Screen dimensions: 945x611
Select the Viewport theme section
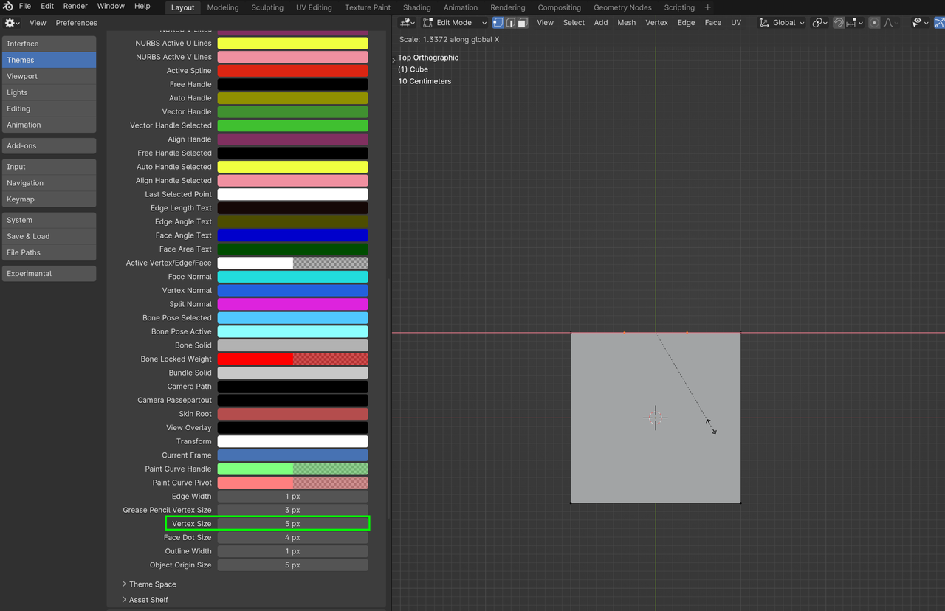[x=49, y=76]
